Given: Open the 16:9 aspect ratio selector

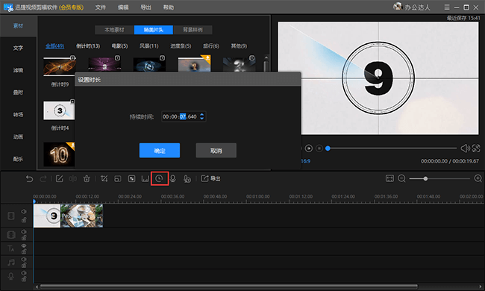Looking at the screenshot, I should (306, 161).
